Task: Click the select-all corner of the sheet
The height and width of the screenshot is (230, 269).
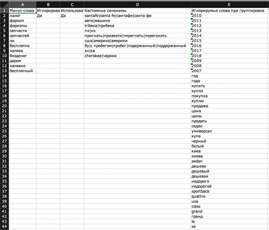Action: tap(4, 4)
